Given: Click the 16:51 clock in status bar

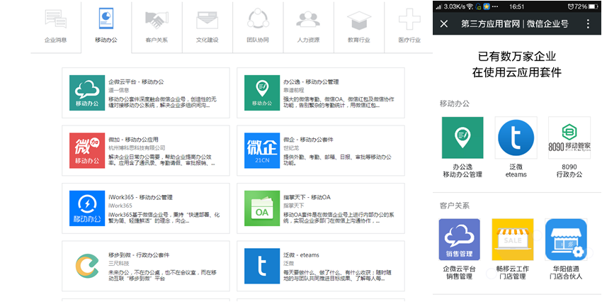Looking at the screenshot, I should coord(517,7).
